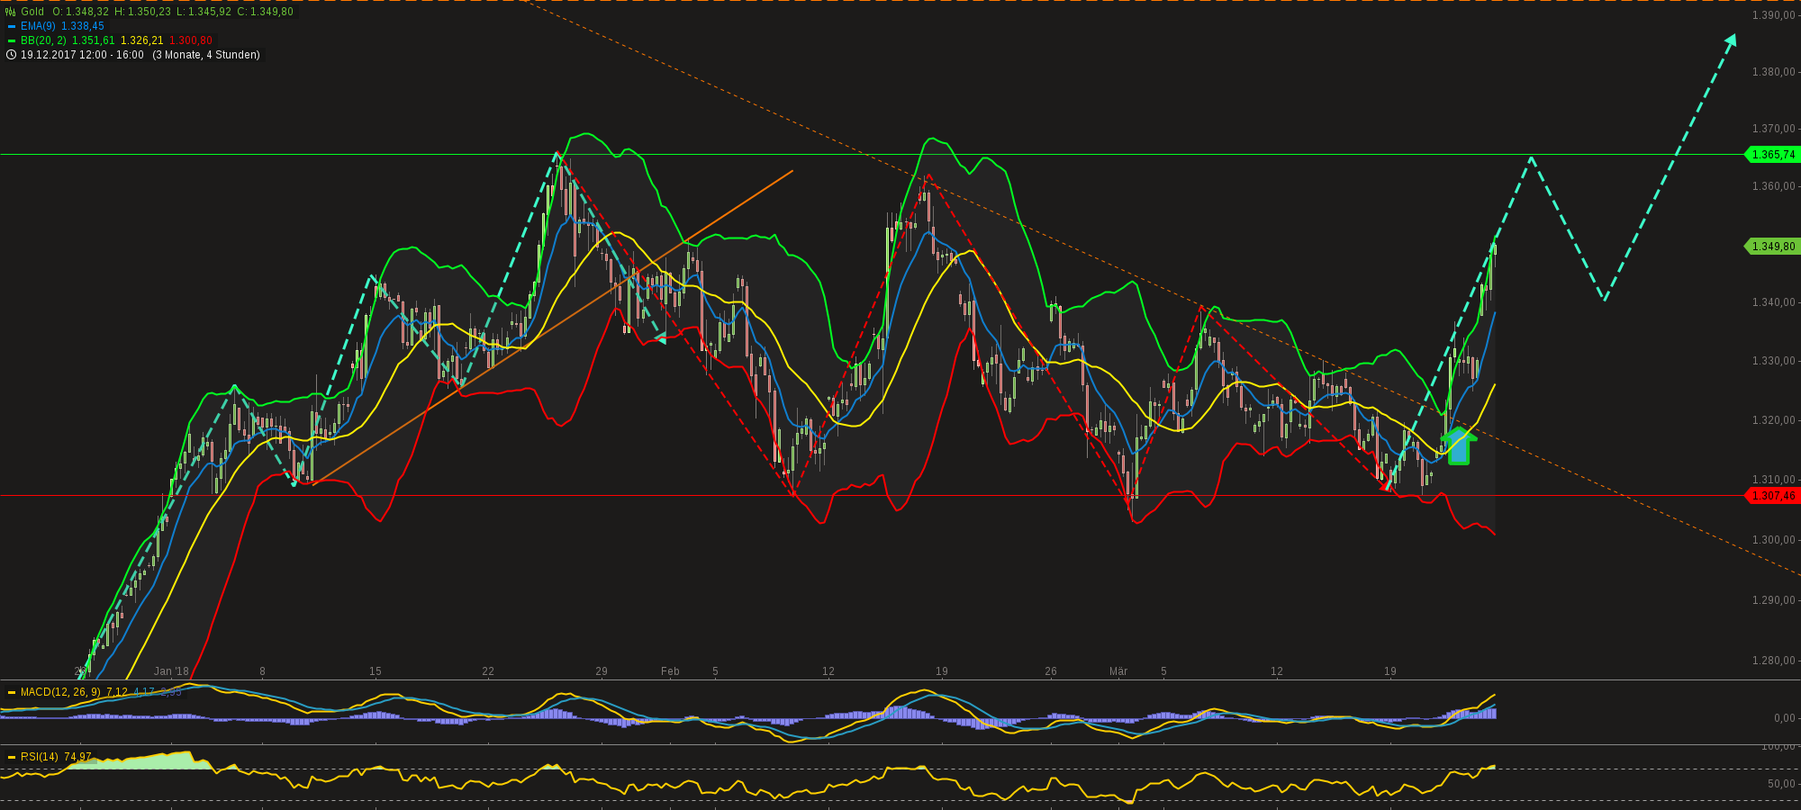The image size is (1801, 810).
Task: Click the yellow RSI(14) legend marker
Action: coord(12,757)
